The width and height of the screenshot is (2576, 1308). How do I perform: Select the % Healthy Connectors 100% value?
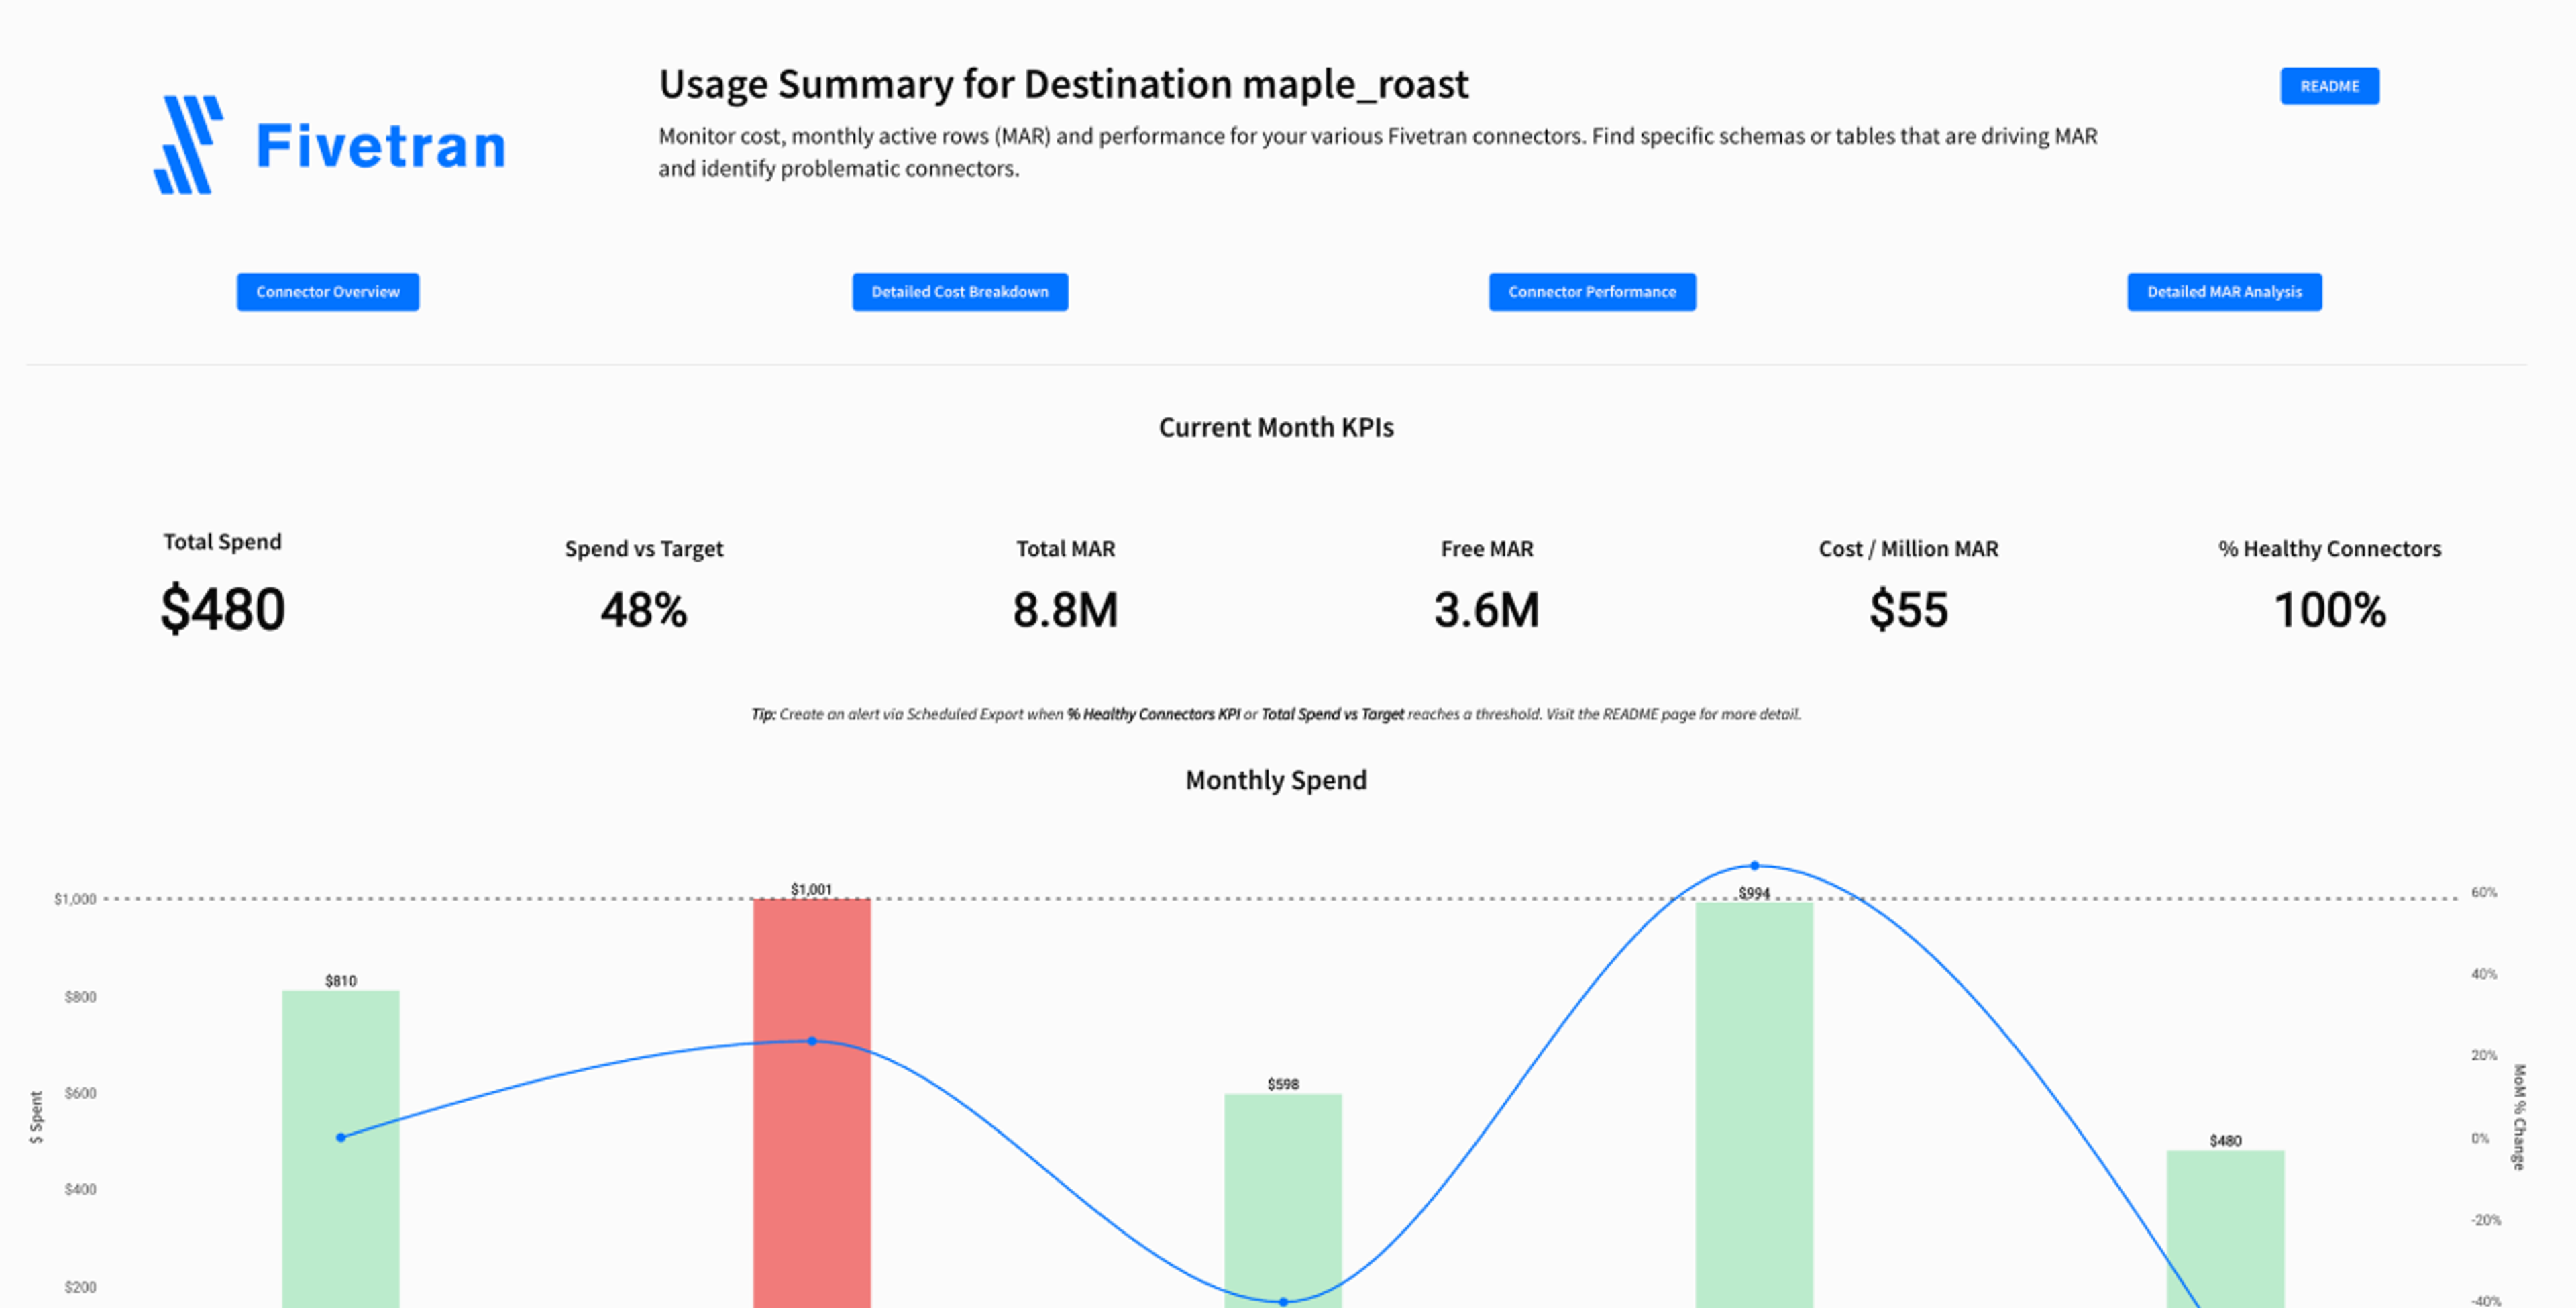2330,609
